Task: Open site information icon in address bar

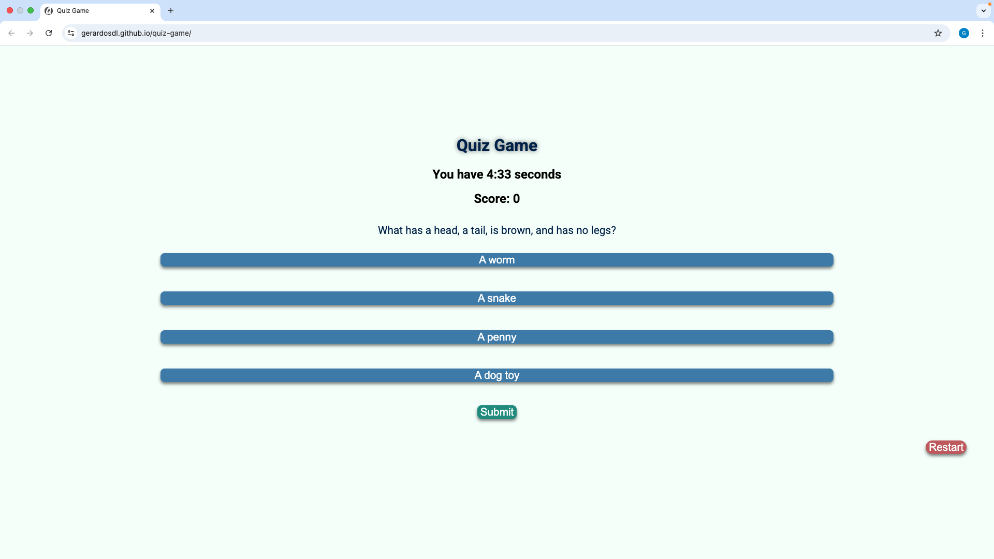Action: coord(71,33)
